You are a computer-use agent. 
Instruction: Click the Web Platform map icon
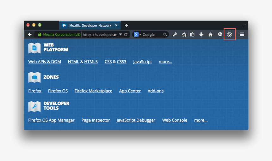pos(34,48)
